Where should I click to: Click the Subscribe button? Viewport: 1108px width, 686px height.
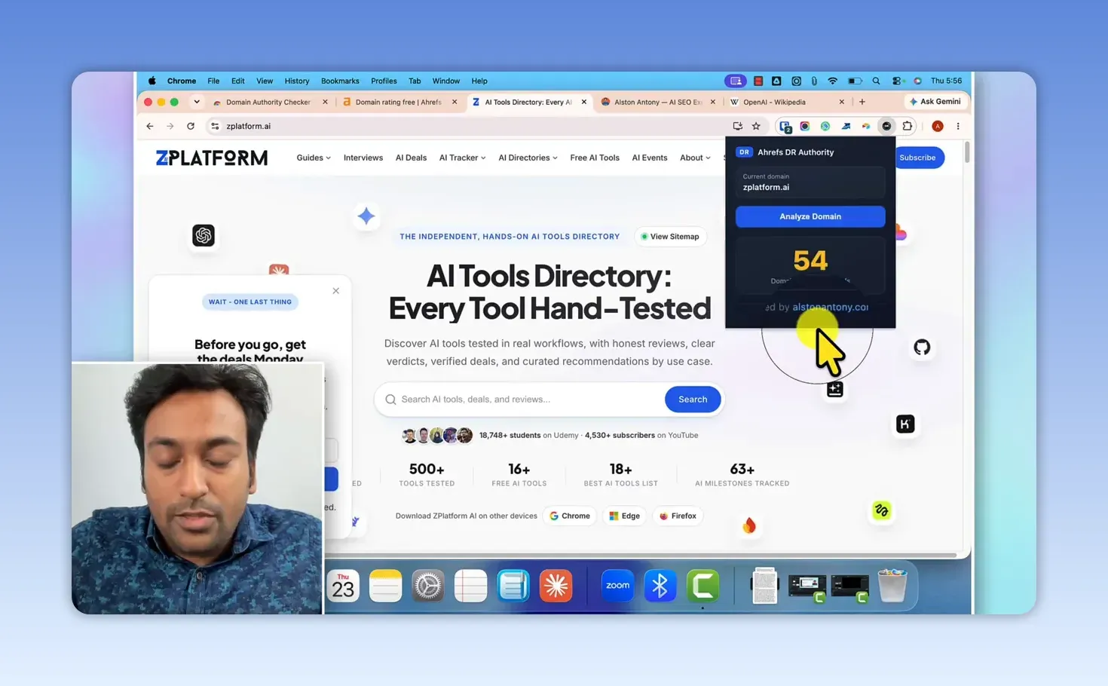(917, 158)
